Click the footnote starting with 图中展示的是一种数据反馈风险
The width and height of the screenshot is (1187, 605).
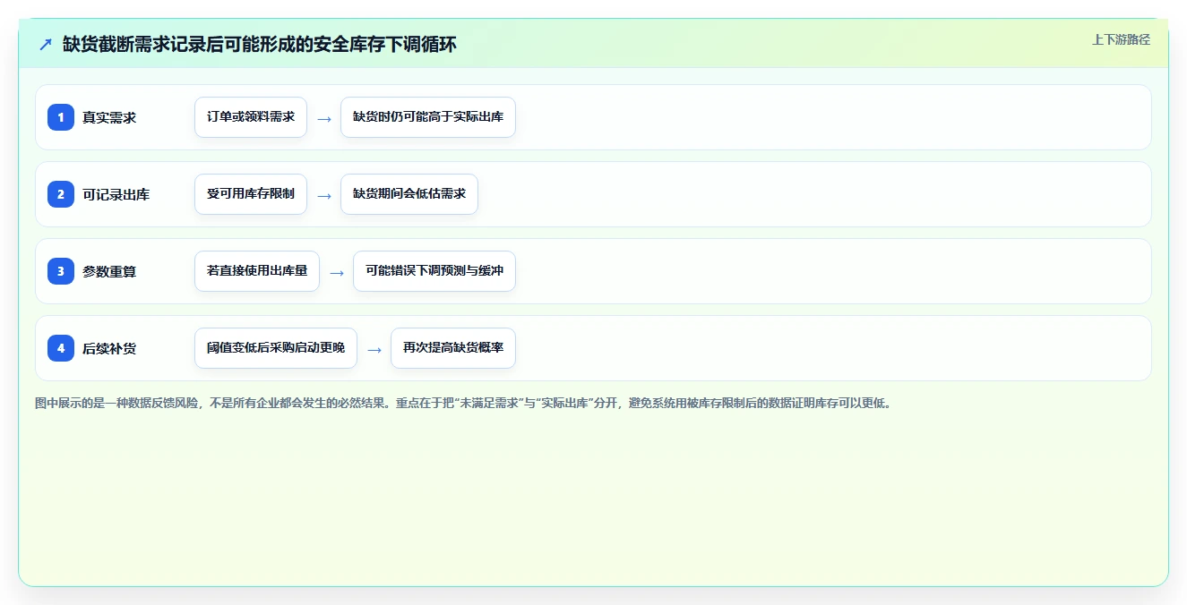click(463, 403)
